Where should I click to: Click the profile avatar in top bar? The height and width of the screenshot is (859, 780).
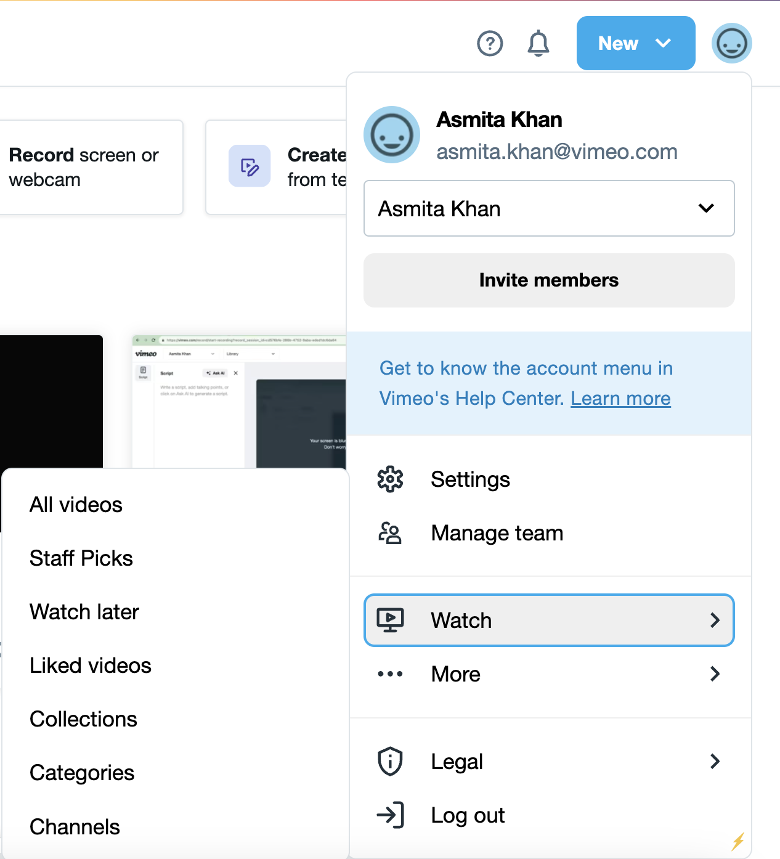click(x=732, y=43)
